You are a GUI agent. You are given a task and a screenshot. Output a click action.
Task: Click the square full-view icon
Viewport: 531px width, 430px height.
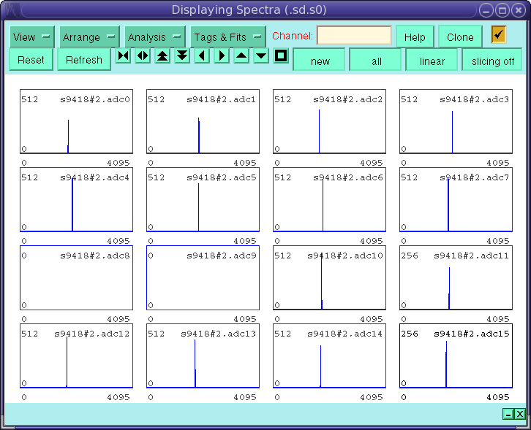[281, 56]
